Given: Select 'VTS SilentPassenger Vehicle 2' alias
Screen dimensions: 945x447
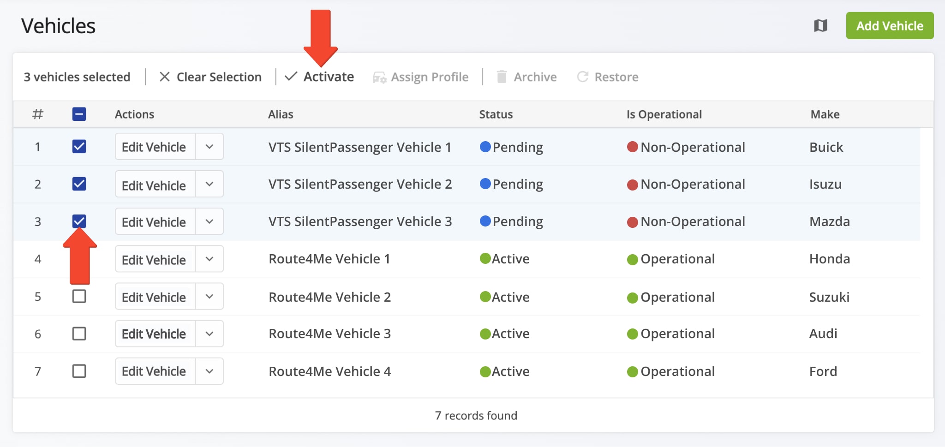Looking at the screenshot, I should click(360, 185).
